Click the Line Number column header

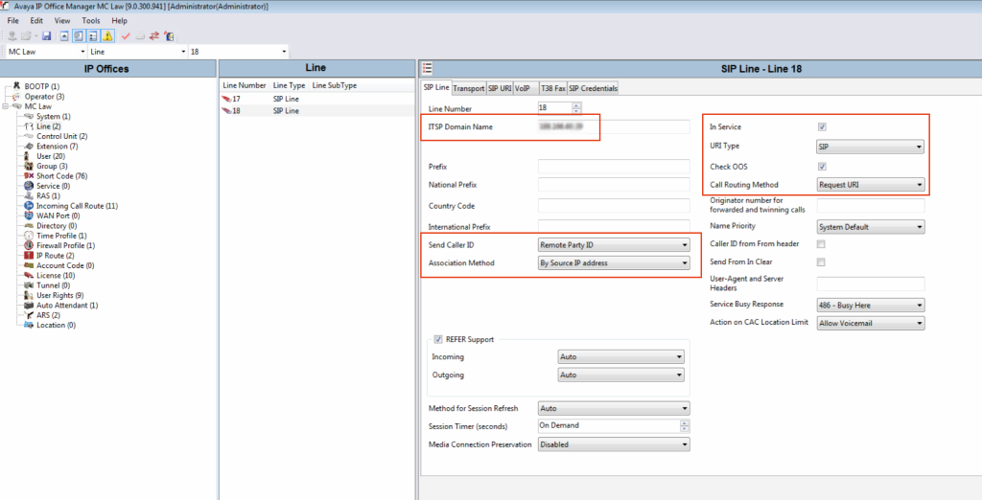pos(245,86)
